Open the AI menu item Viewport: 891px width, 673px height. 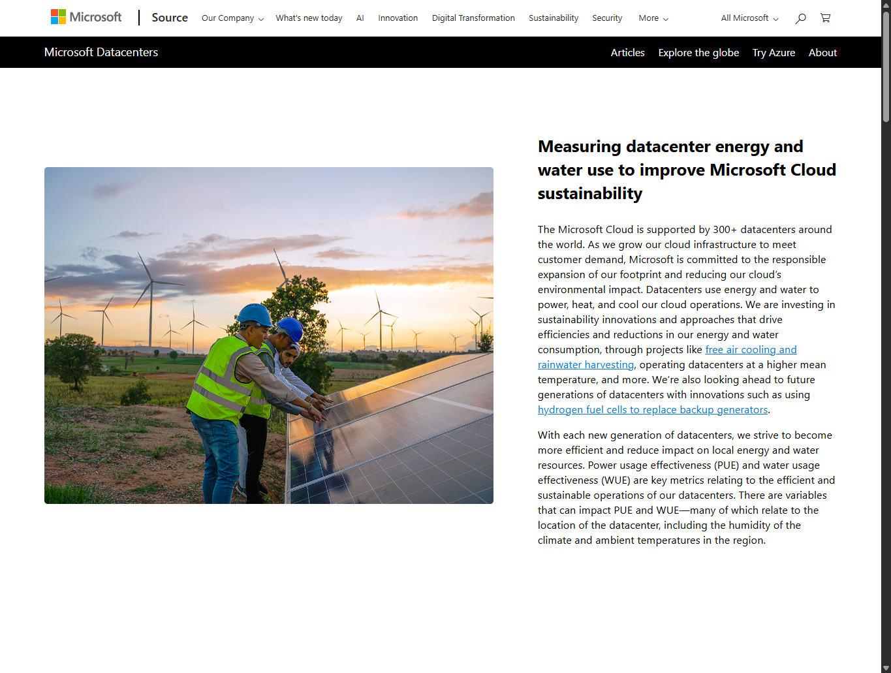(360, 18)
